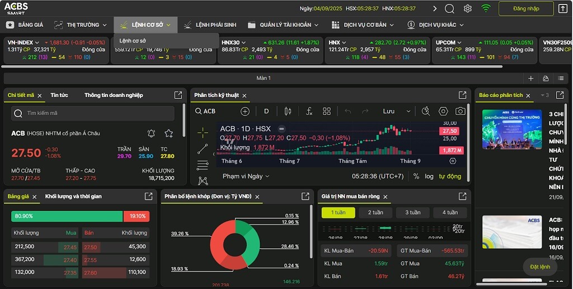Expand the 'Dịch vụ cơ bản' menu
This screenshot has height=289, width=573.
click(x=363, y=25)
